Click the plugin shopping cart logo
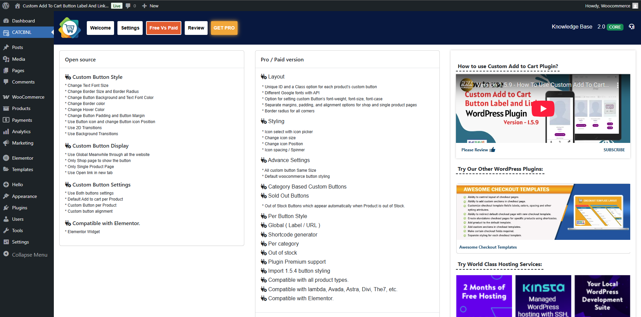 [70, 28]
